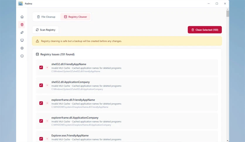Open the Home page in sidebar

pyautogui.click(x=22, y=17)
